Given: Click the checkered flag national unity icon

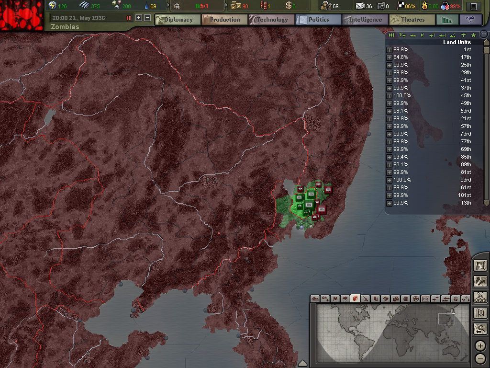Looking at the screenshot, I should [401, 6].
